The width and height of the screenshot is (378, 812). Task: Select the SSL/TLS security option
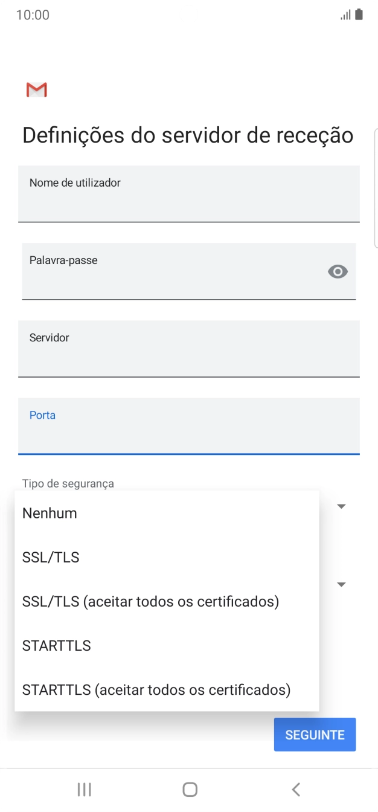[x=51, y=557]
